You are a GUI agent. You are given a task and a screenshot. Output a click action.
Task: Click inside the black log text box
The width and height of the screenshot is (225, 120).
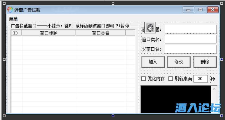pos(176,99)
